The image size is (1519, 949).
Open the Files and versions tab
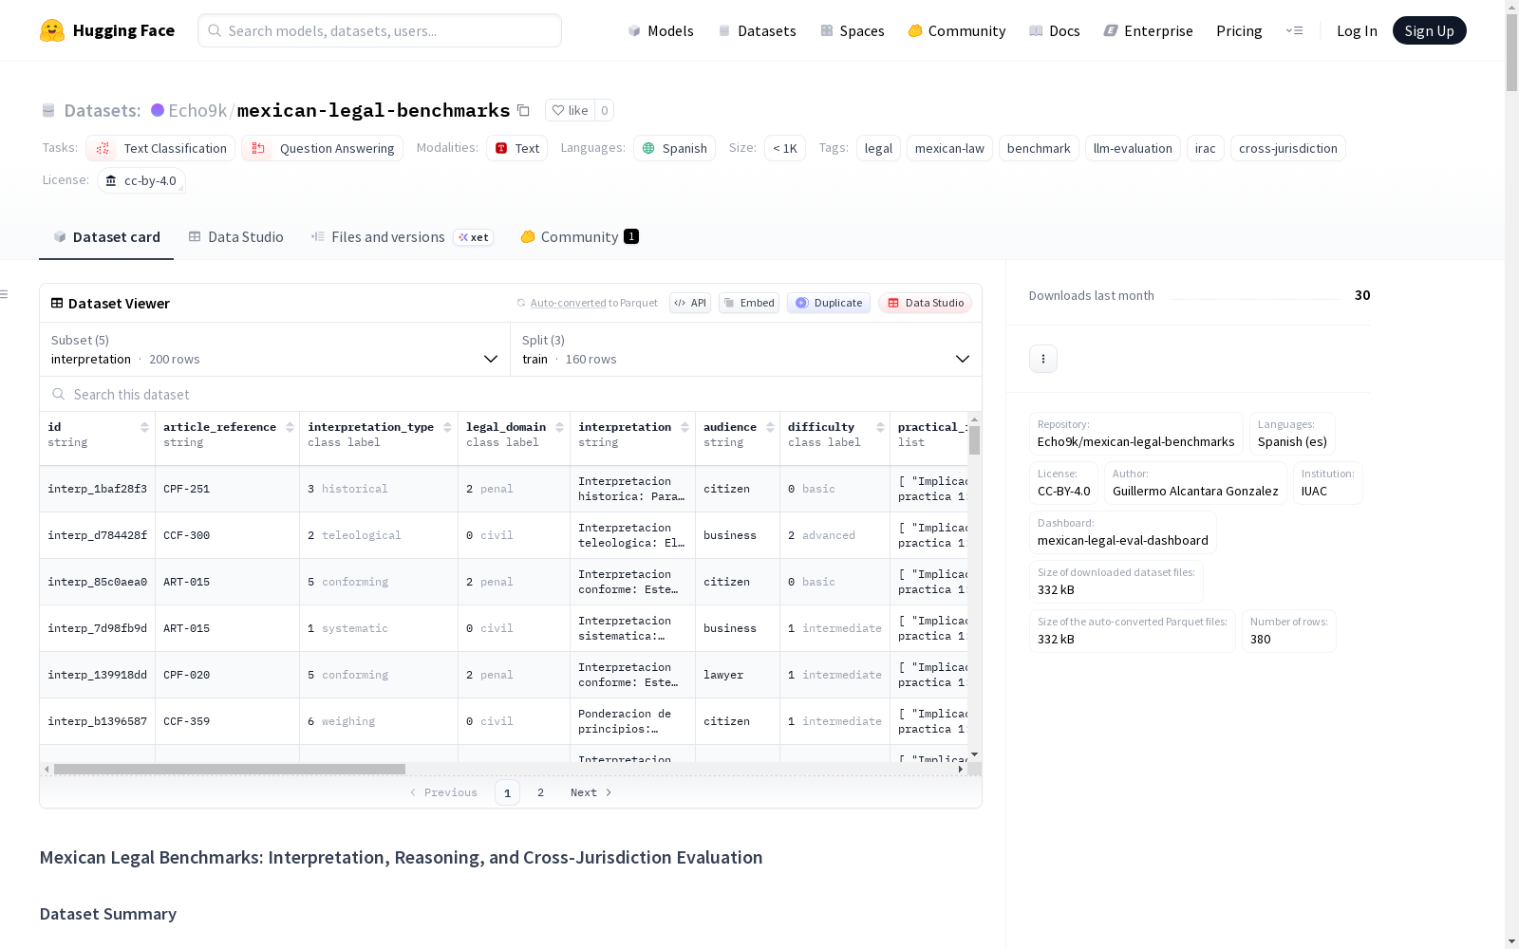[x=402, y=237]
